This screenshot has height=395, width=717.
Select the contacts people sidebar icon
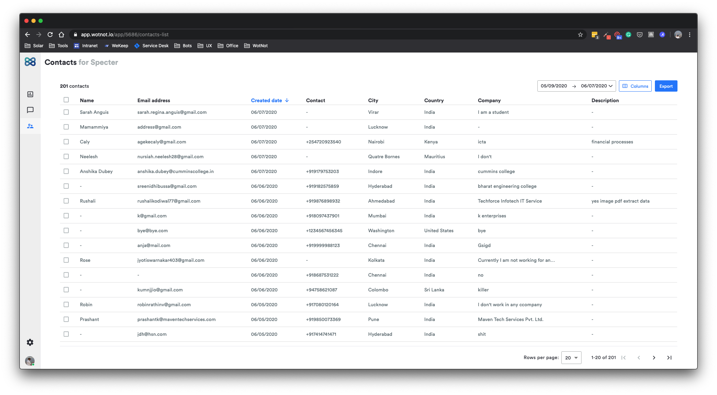click(x=30, y=126)
